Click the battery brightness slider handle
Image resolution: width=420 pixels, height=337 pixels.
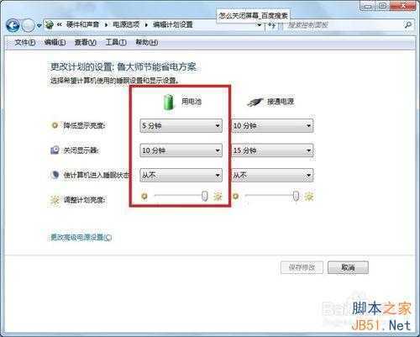click(x=205, y=196)
